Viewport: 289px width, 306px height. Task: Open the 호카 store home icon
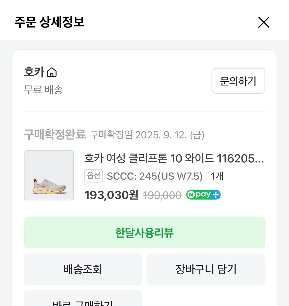[52, 72]
